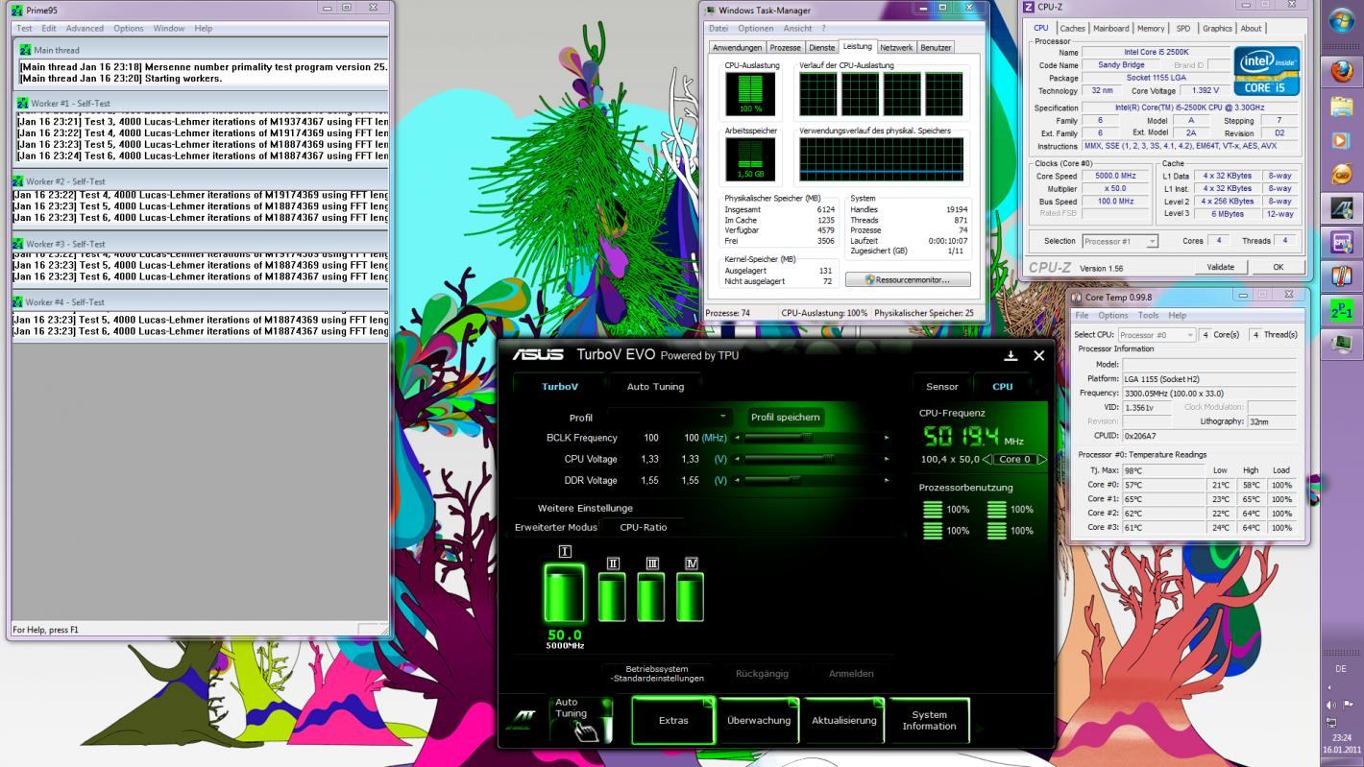1364x767 pixels.
Task: Open the Sensor tab in TurboV
Action: 942,387
